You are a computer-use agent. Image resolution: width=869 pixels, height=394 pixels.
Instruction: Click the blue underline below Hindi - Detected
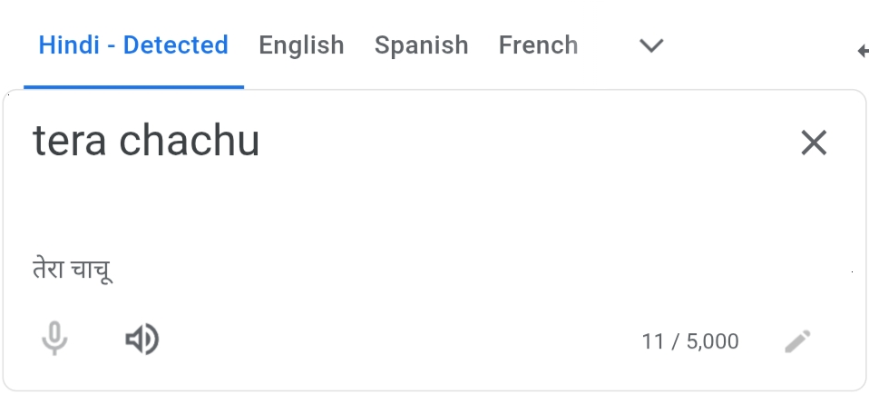(133, 87)
